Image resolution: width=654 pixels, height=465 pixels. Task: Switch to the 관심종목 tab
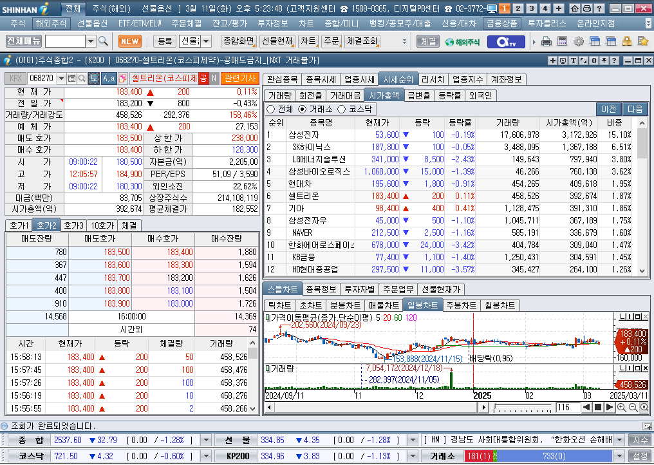tap(282, 79)
